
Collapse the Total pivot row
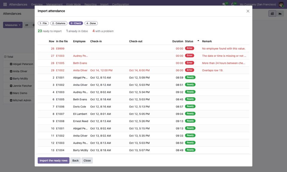click(x=5, y=57)
